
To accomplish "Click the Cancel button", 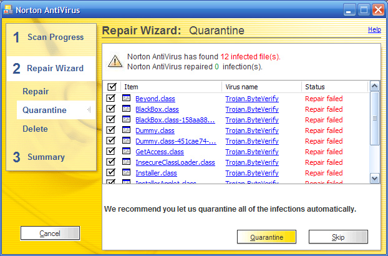I will click(50, 233).
